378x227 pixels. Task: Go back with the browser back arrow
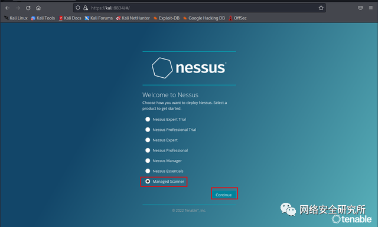coord(8,8)
